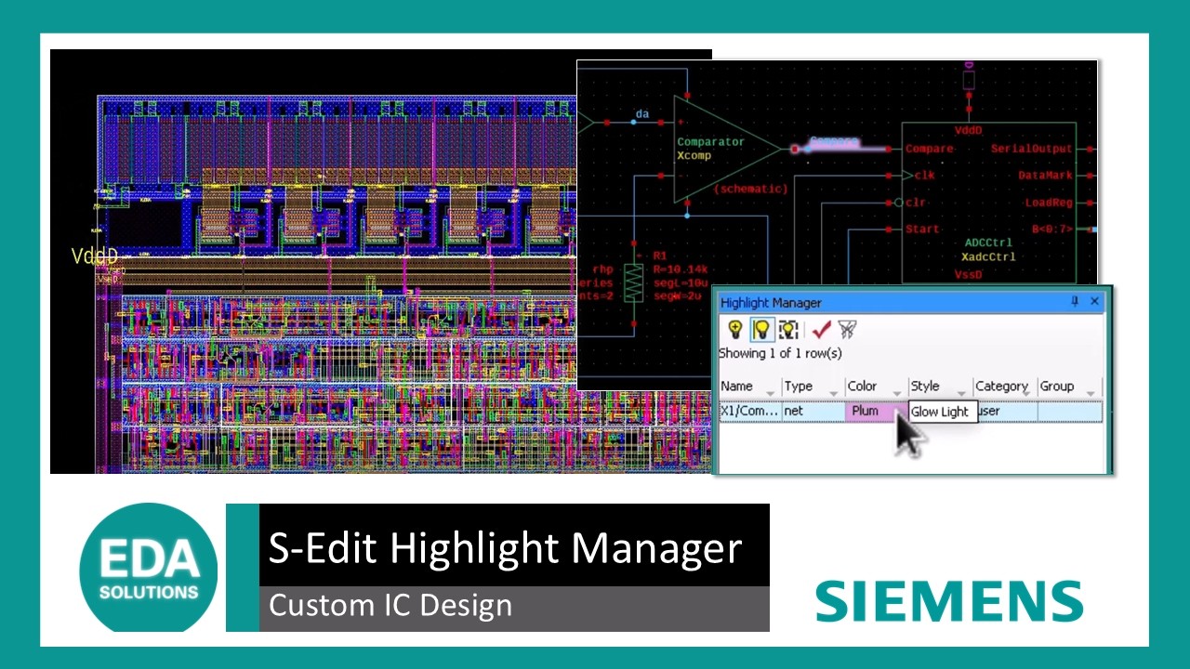This screenshot has height=669, width=1190.
Task: Click the LoadReg pin label
Action: tap(1049, 202)
